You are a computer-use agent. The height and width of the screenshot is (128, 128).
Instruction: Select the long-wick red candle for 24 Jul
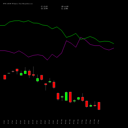click(x=34, y=75)
